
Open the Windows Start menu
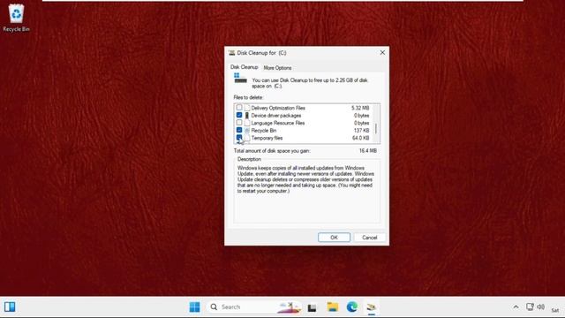tap(194, 307)
